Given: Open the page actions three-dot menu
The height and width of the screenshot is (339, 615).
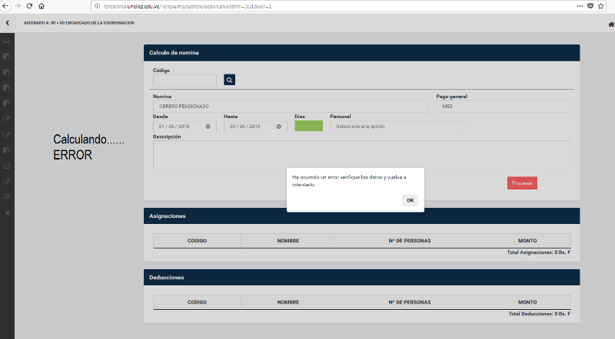Looking at the screenshot, I should (580, 6).
